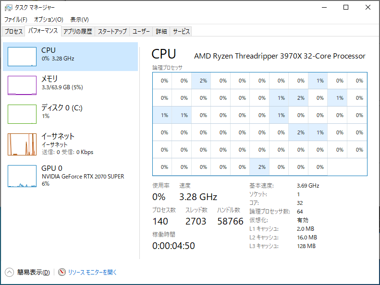Select the メモリ graph thumbnail
Image resolution: width=380 pixels, height=285 pixels.
pyautogui.click(x=22, y=85)
